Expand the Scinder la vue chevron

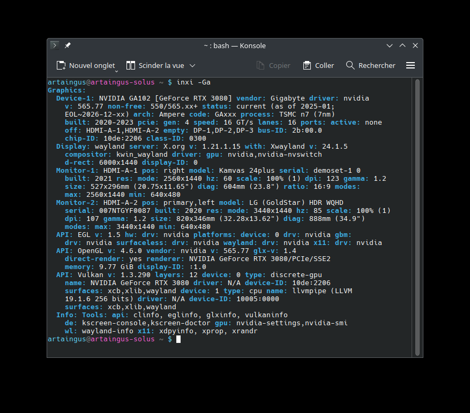[192, 65]
